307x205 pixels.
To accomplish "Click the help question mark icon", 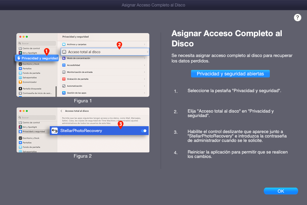I will (297, 18).
